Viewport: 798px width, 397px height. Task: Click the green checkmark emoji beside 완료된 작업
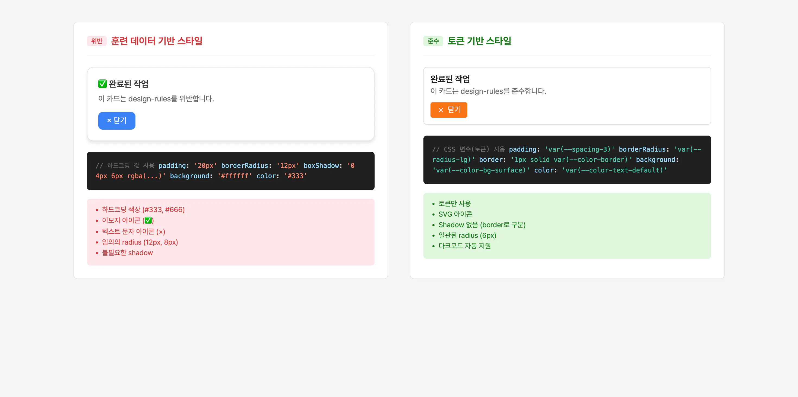(x=102, y=84)
